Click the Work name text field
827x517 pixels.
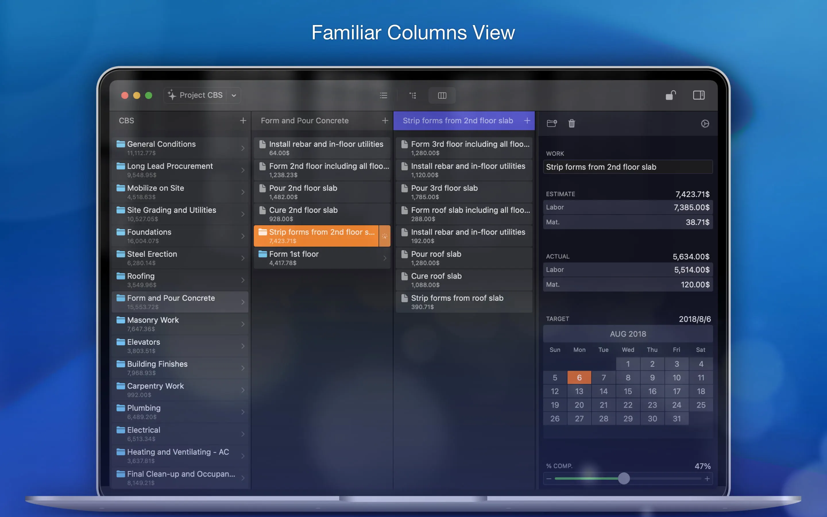coord(627,167)
